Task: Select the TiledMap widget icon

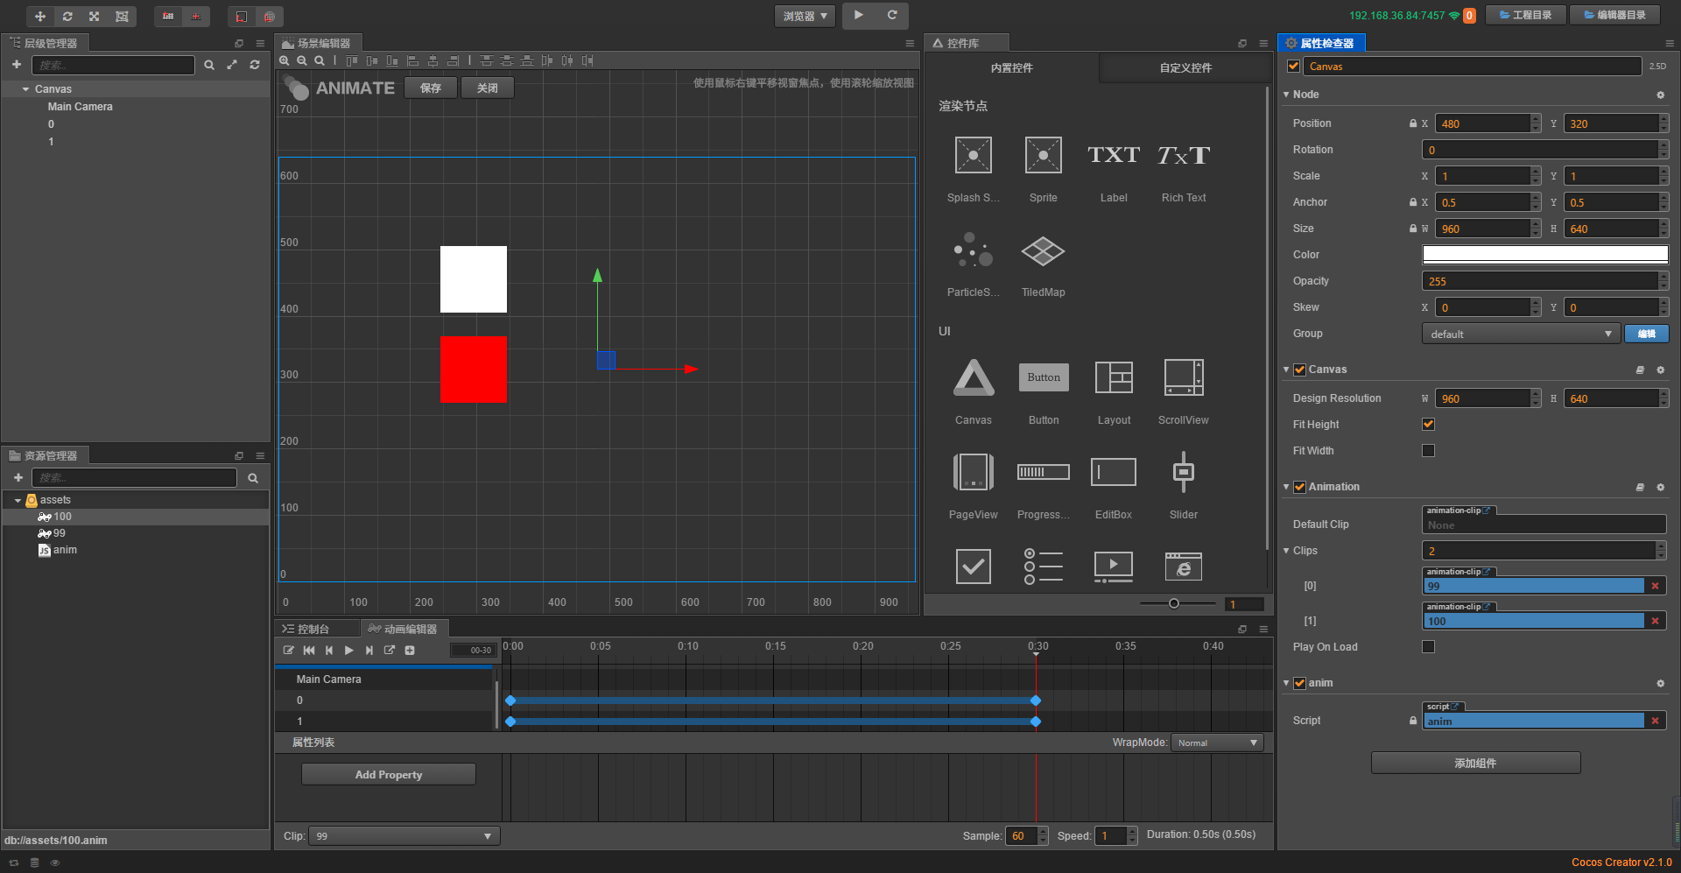Action: point(1044,251)
